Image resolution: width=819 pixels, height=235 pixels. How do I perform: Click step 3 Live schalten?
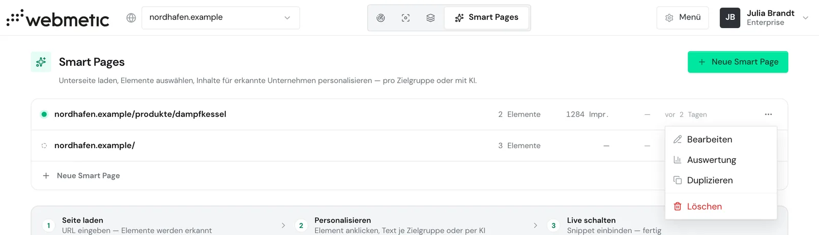[605, 225]
